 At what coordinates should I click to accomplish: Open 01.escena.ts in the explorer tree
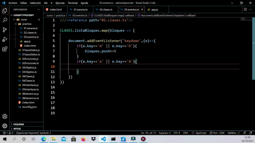31,28
